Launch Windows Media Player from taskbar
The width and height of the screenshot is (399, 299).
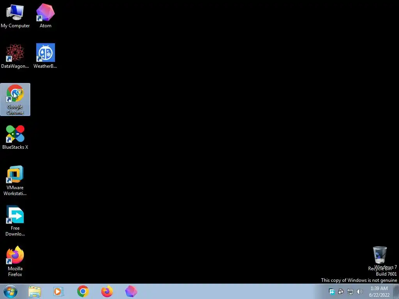58,292
